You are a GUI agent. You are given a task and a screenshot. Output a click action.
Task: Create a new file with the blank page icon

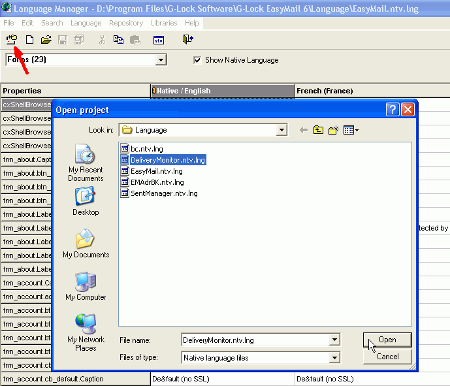tap(29, 40)
